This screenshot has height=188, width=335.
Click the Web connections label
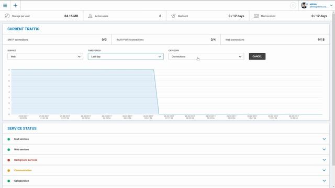[235, 40]
